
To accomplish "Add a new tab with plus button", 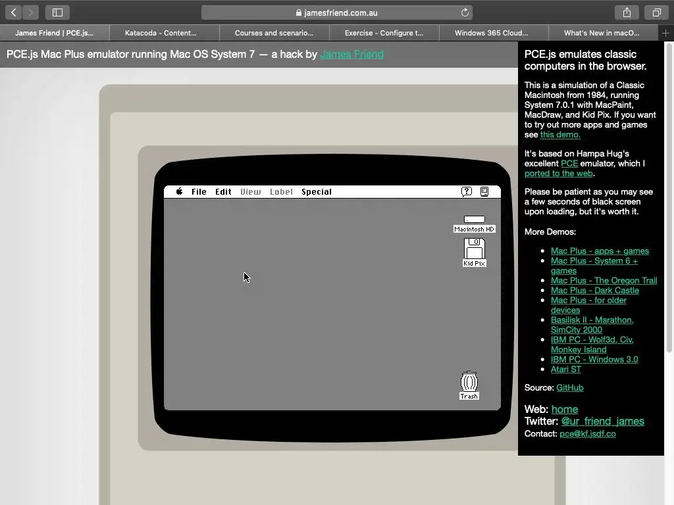I will click(665, 33).
